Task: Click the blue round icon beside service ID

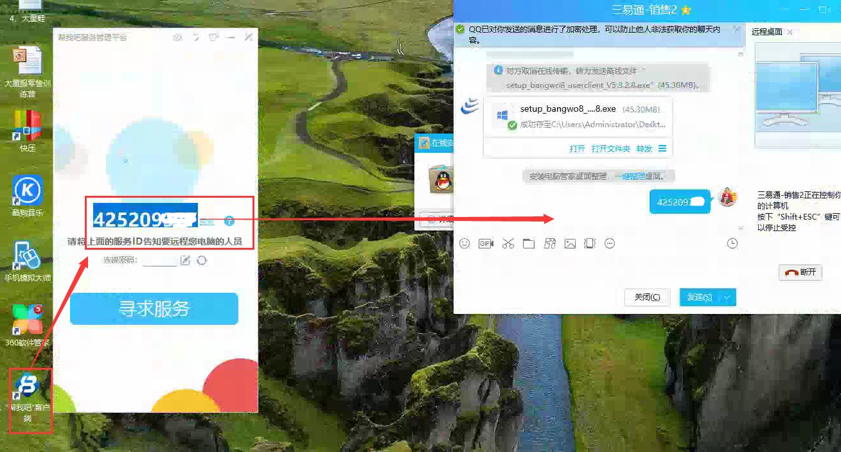Action: [229, 222]
